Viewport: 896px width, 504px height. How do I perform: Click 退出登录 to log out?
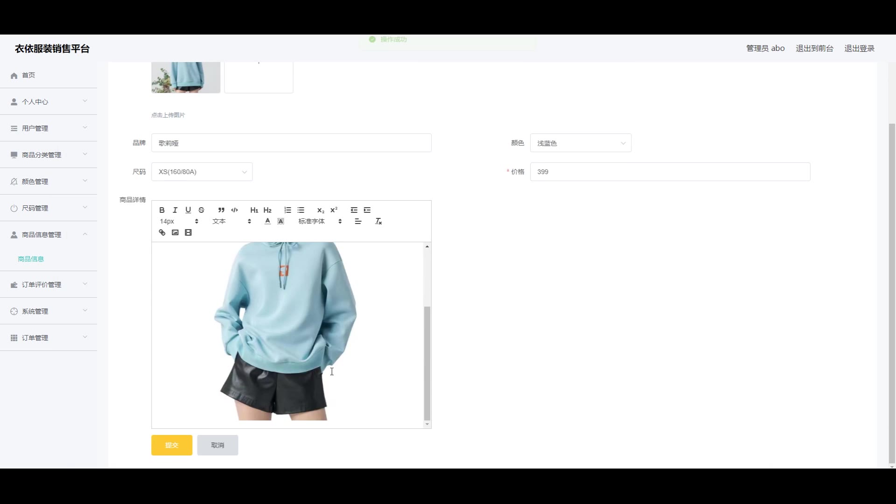[x=859, y=49]
